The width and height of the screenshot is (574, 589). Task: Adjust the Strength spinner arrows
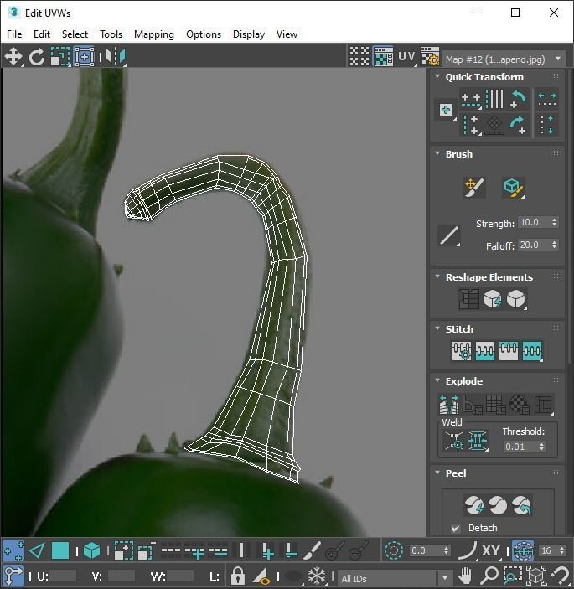[x=555, y=222]
